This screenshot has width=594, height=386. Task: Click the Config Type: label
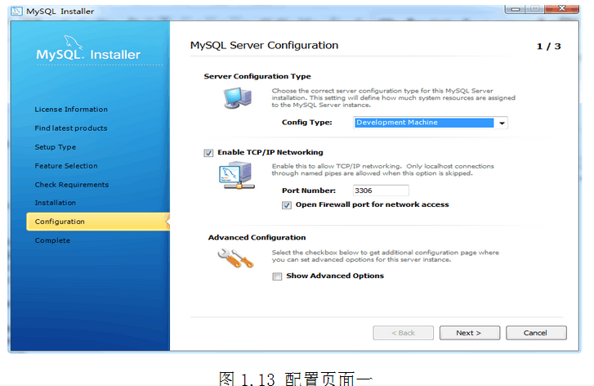(x=307, y=123)
